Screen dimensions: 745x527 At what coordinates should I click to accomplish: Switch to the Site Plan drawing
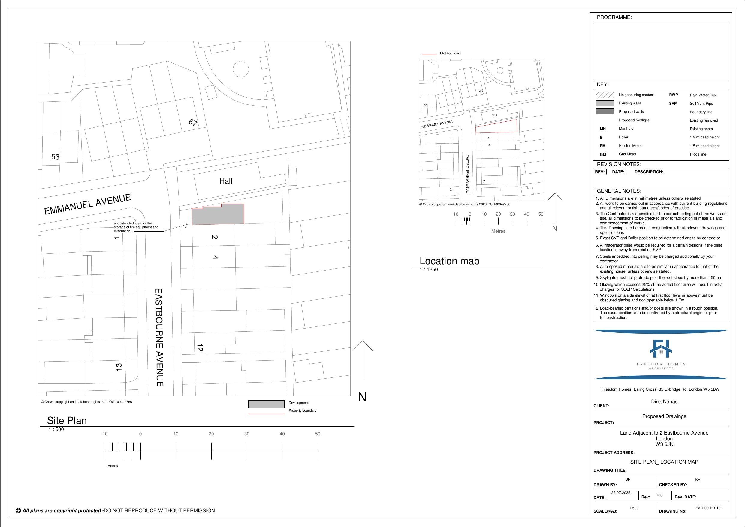pyautogui.click(x=67, y=420)
